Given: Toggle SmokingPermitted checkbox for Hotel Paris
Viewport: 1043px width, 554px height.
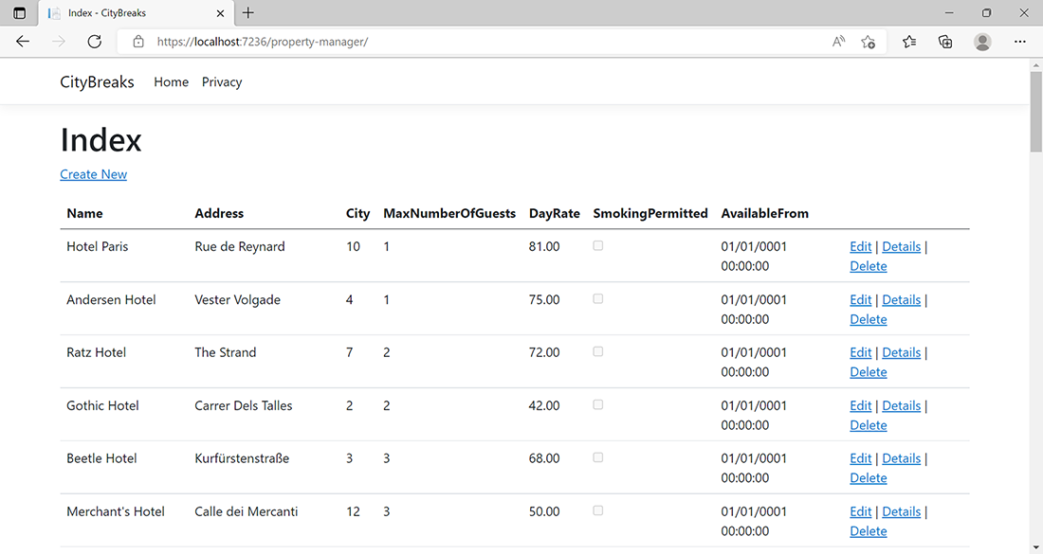Looking at the screenshot, I should 598,246.
